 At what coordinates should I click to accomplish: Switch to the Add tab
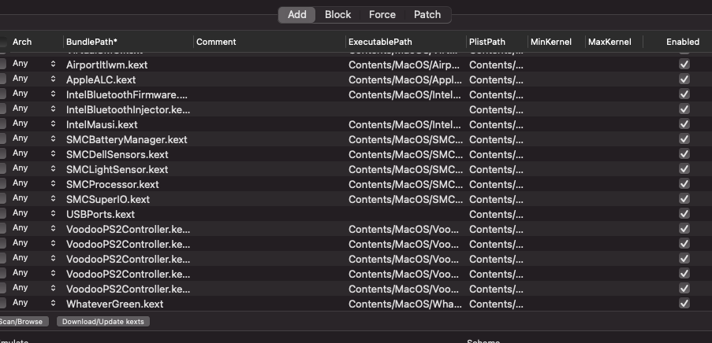[297, 14]
